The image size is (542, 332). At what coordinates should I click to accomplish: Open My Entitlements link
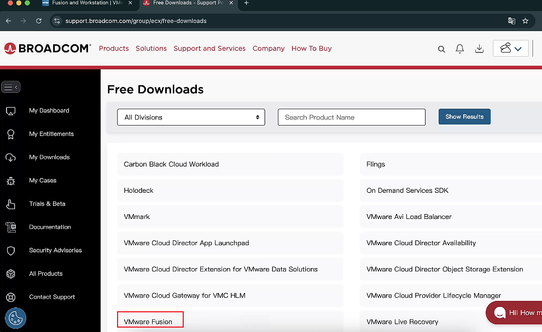pyautogui.click(x=51, y=134)
